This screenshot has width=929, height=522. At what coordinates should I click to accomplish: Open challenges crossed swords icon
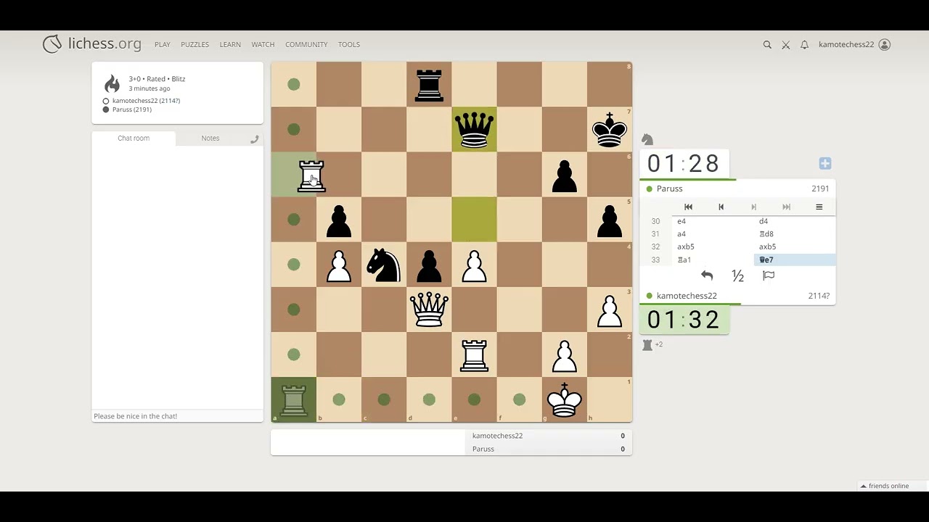tap(786, 45)
